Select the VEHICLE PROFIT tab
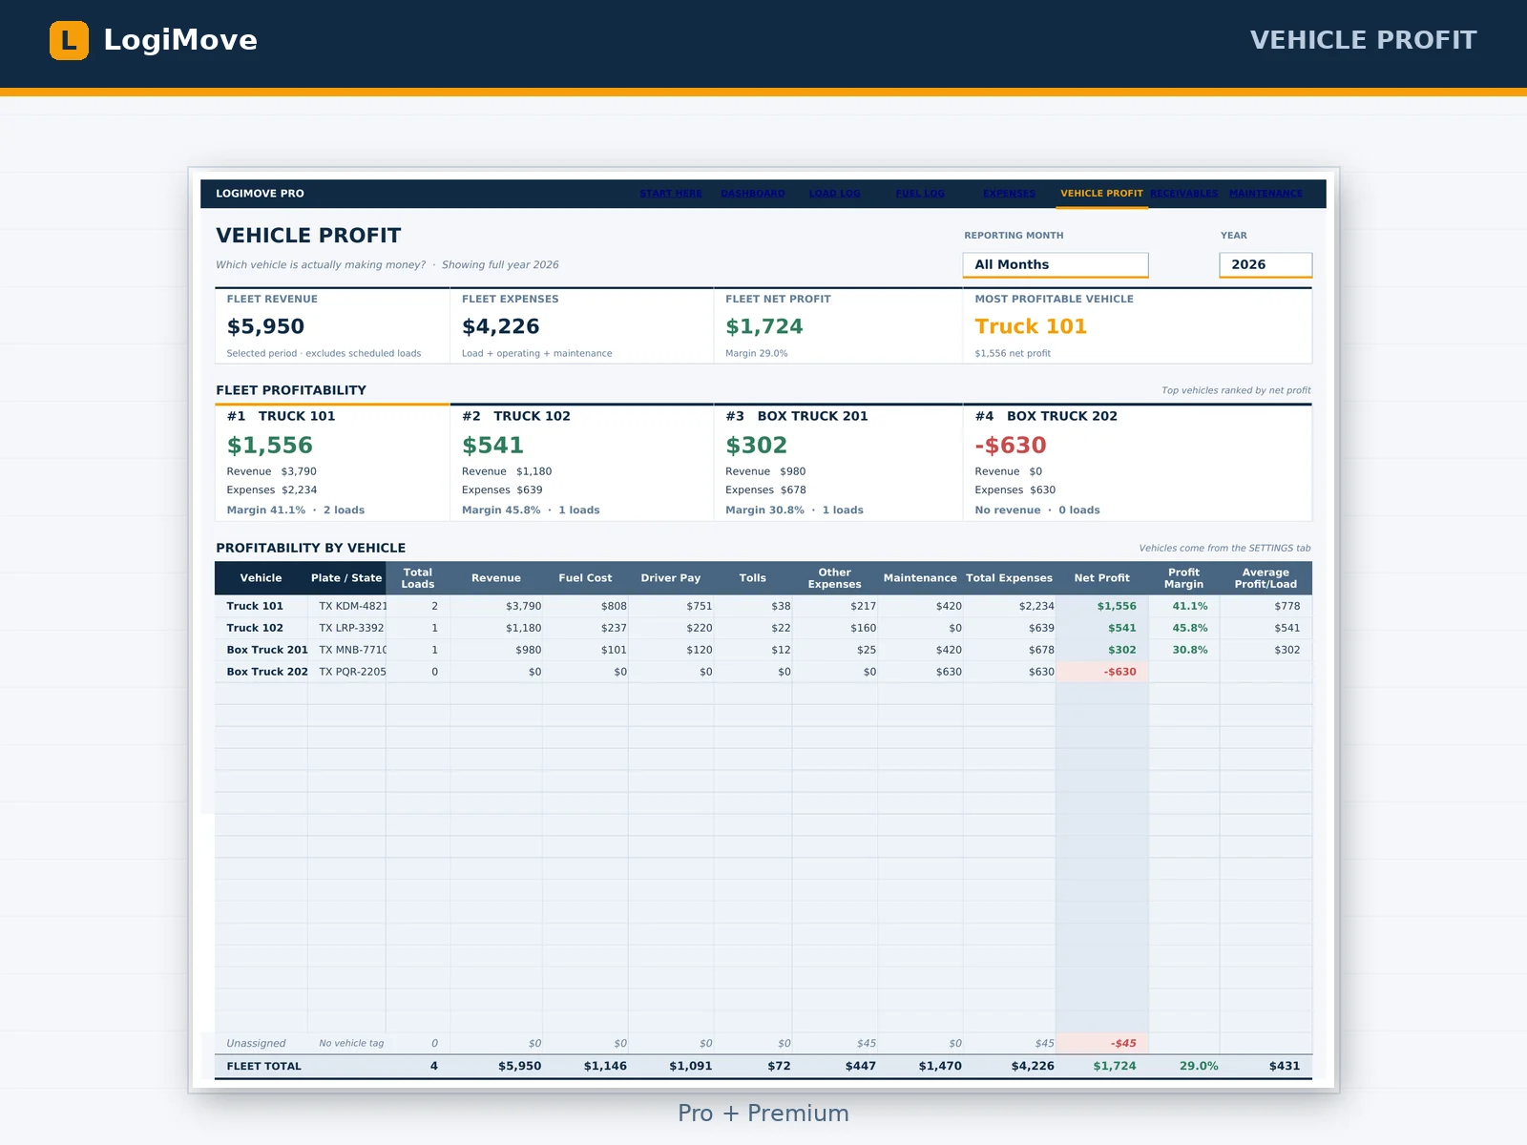Viewport: 1527px width, 1145px height. click(x=1101, y=194)
